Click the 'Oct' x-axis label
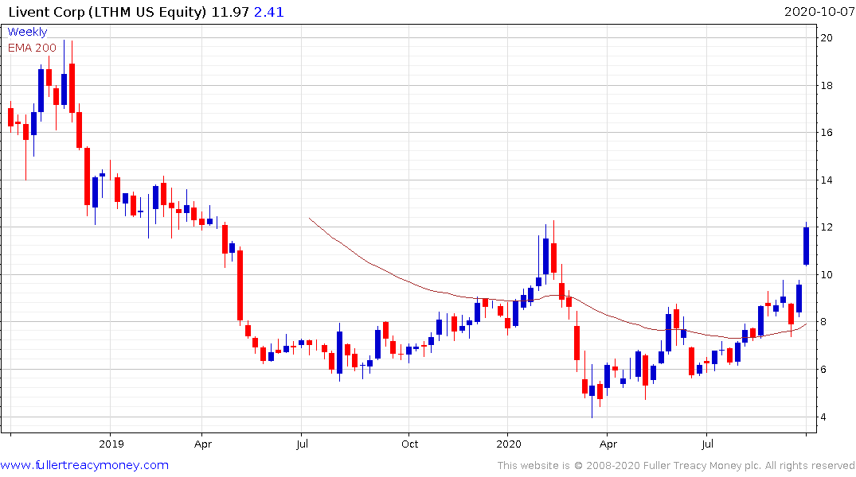This screenshot has height=477, width=856. (x=409, y=444)
